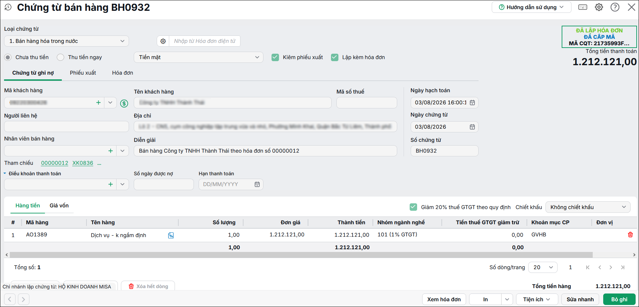Screen dimensions: 639x307
Task: Click Sửa nhanh button
Action: coord(580,300)
